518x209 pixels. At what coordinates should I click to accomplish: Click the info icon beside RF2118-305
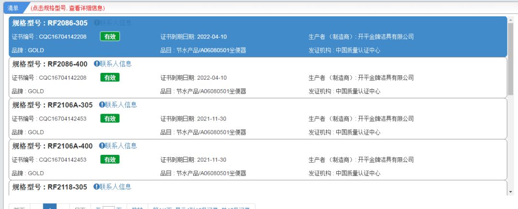pyautogui.click(x=96, y=186)
